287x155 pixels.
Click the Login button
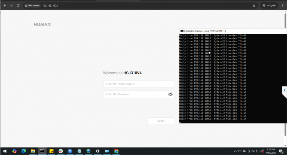(x=161, y=121)
